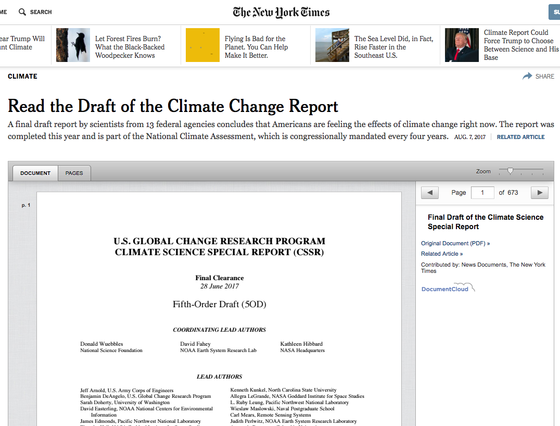Click the DocumentCloud logo
The image size is (560, 426).
[x=448, y=287]
